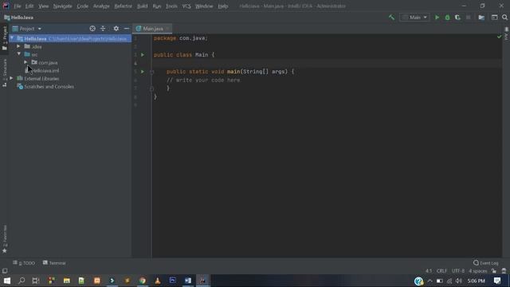
Task: Open the TODO tool window
Action: (x=24, y=263)
